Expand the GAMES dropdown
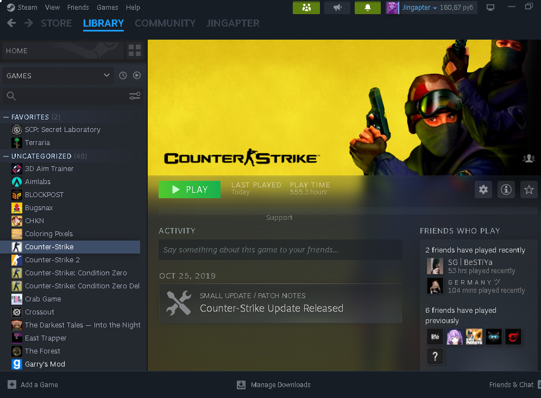This screenshot has width=541, height=398. click(x=106, y=75)
